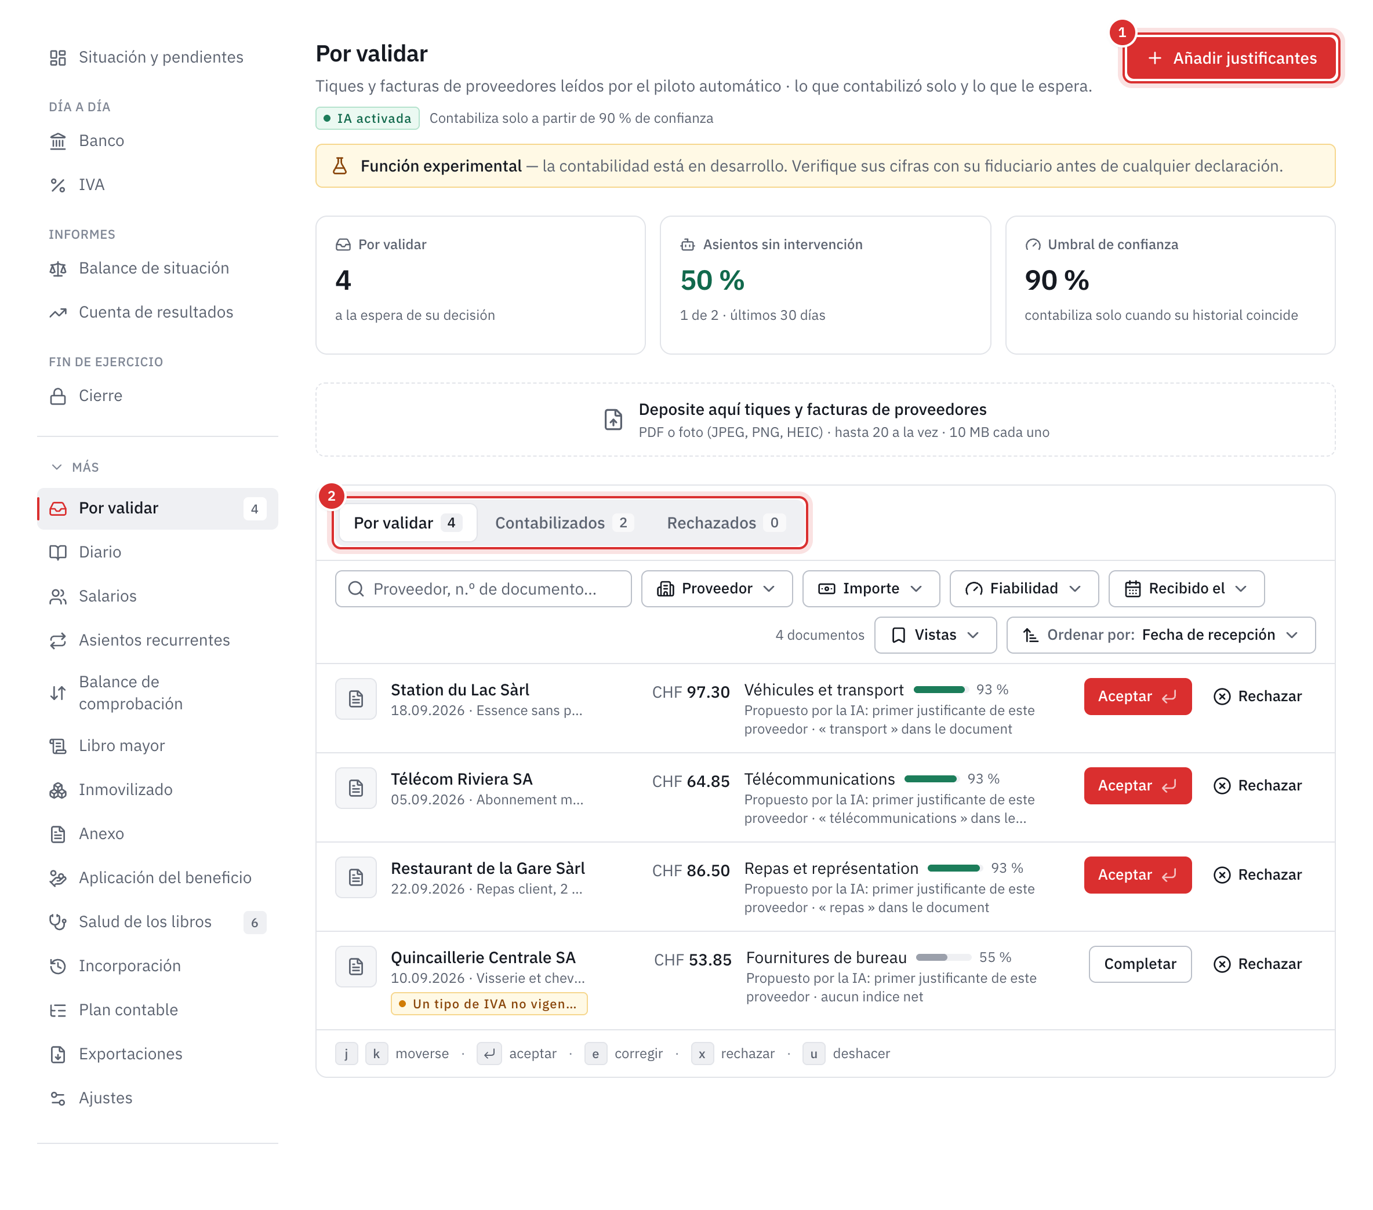The image size is (1373, 1210).
Task: Open Asientos recurrentes repeat icon
Action: point(58,640)
